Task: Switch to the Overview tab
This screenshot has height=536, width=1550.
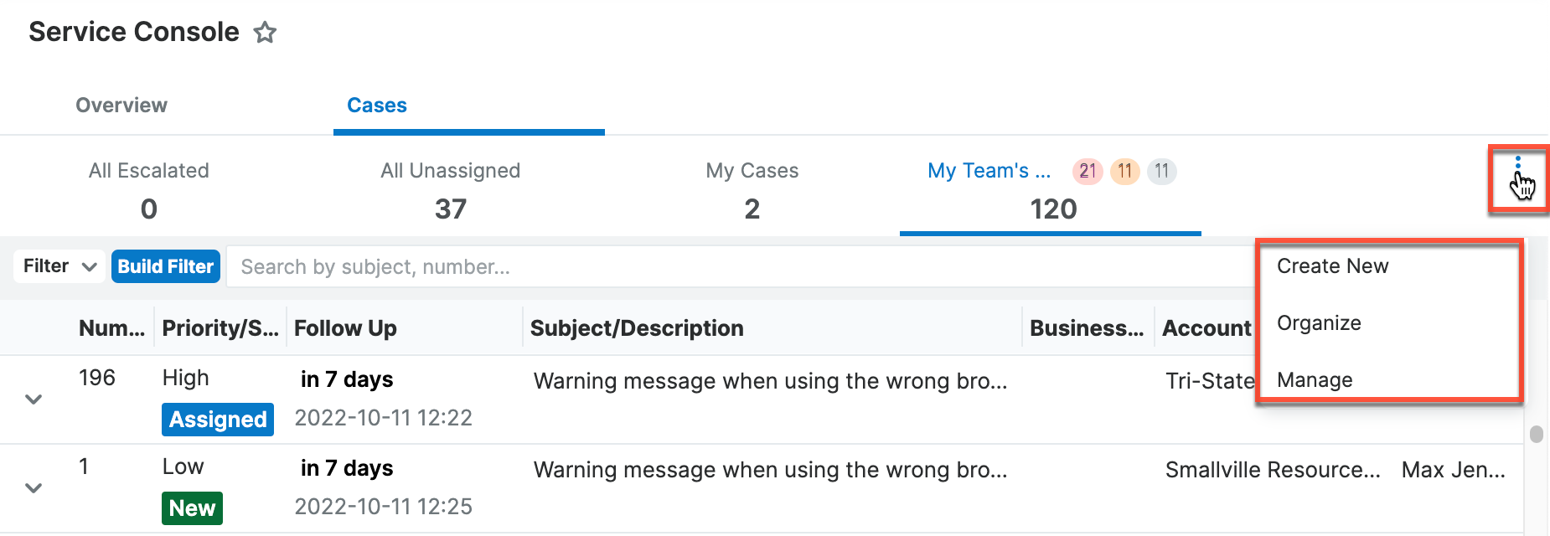Action: pos(121,106)
